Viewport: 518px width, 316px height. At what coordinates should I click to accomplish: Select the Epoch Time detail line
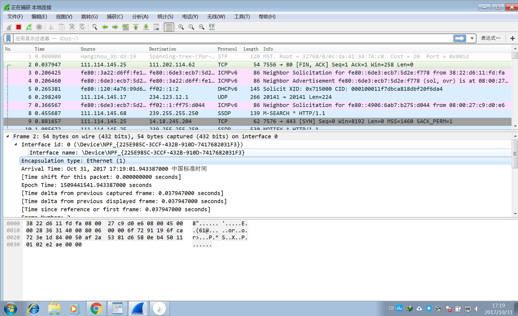point(86,185)
